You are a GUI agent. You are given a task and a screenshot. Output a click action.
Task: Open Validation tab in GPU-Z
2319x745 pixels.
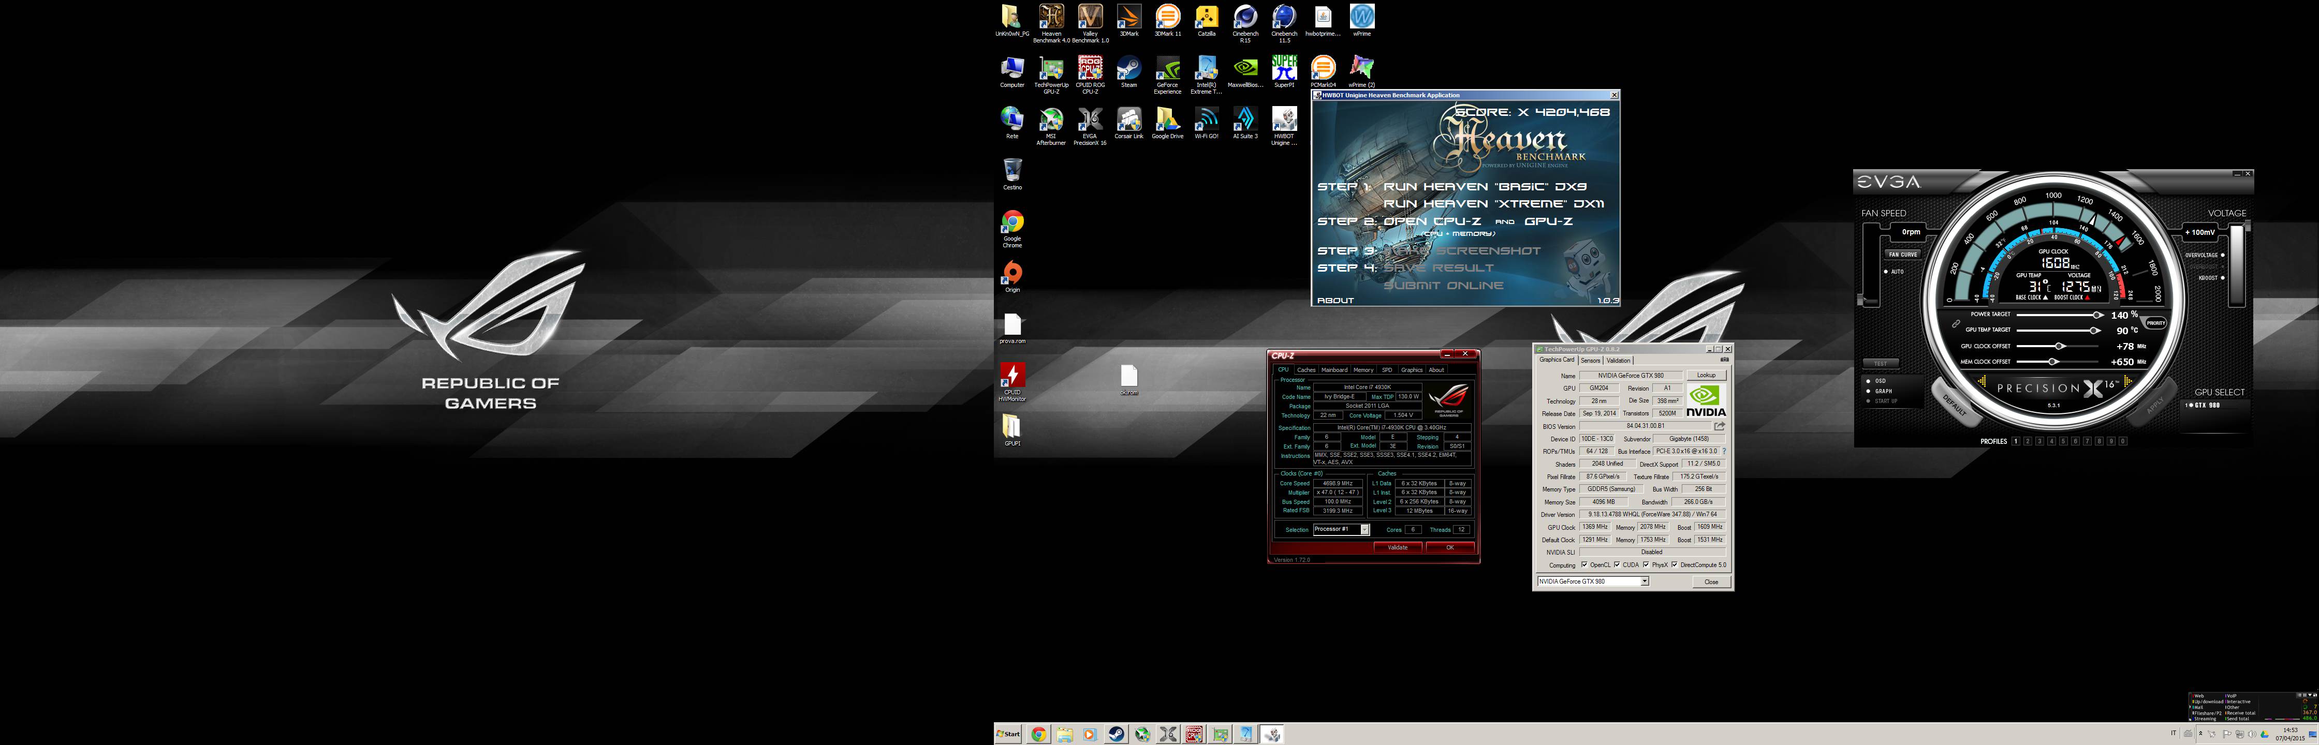[x=1619, y=360]
